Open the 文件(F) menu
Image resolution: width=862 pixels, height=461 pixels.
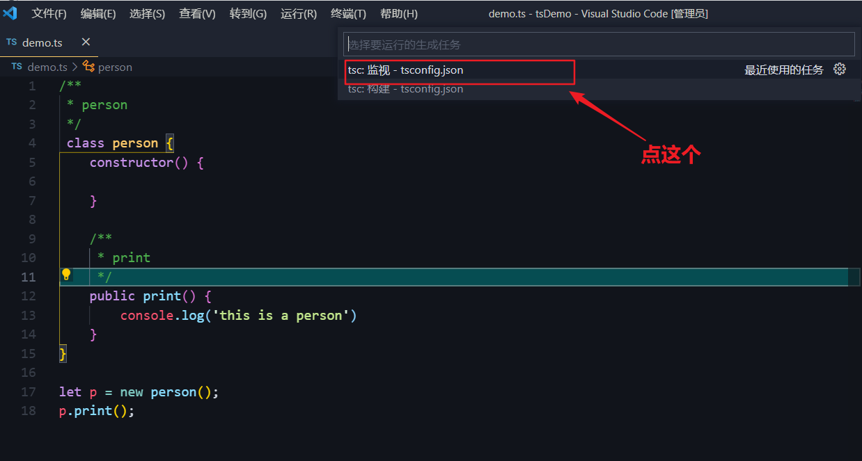pyautogui.click(x=49, y=14)
